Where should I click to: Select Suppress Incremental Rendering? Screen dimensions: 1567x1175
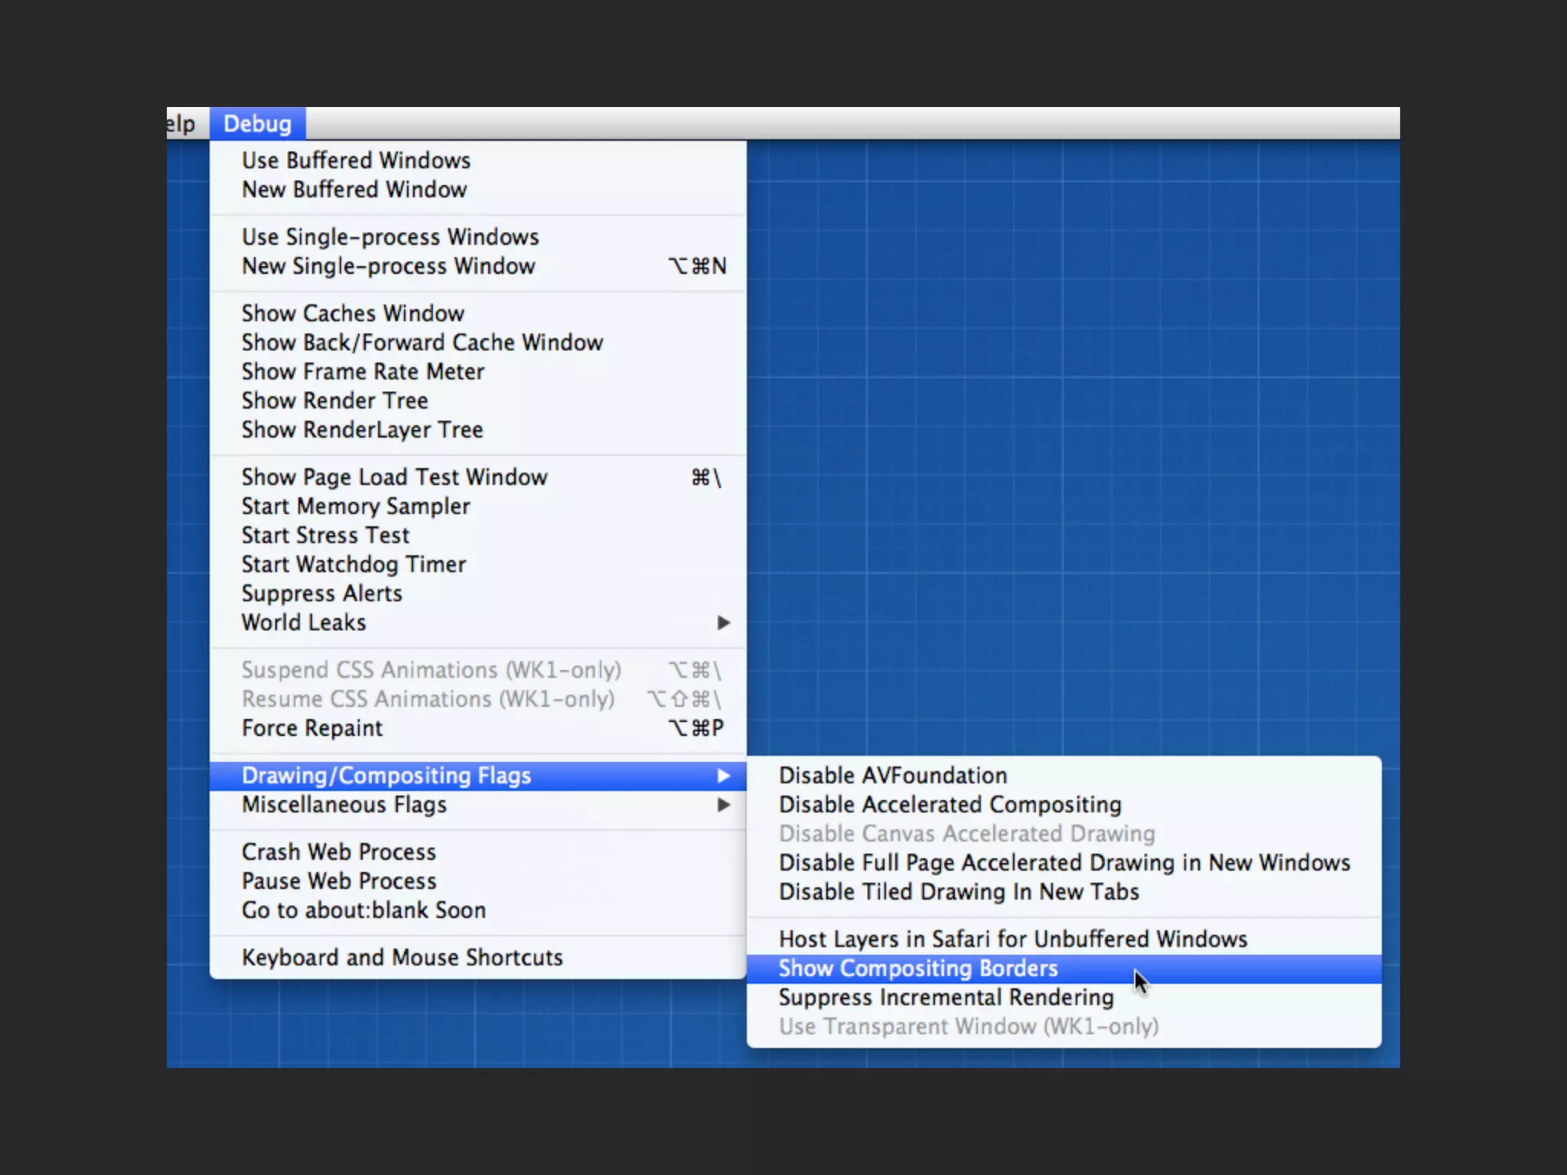946,998
